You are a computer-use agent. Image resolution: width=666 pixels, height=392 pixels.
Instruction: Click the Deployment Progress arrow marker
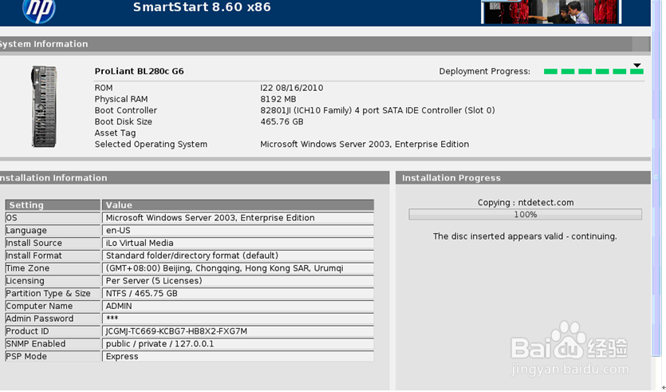(x=636, y=65)
